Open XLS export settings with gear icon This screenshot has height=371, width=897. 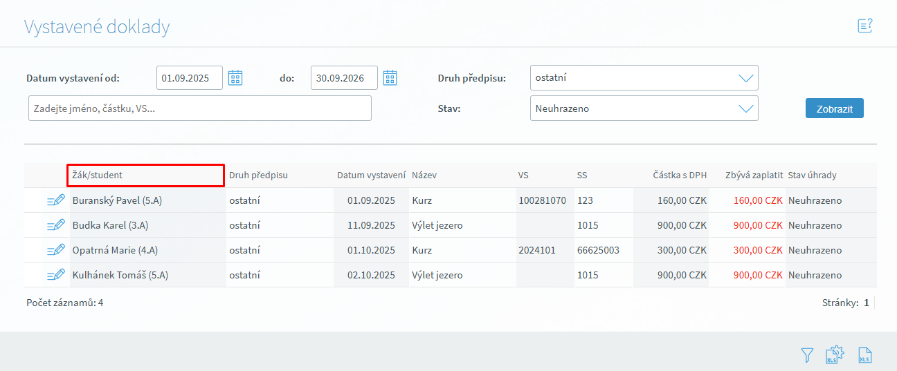(x=835, y=354)
